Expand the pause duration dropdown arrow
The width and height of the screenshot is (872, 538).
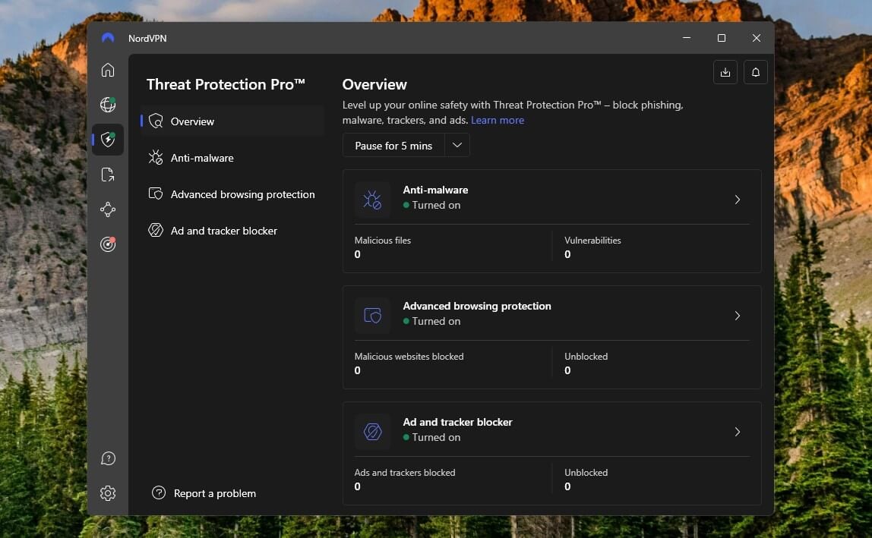(457, 146)
